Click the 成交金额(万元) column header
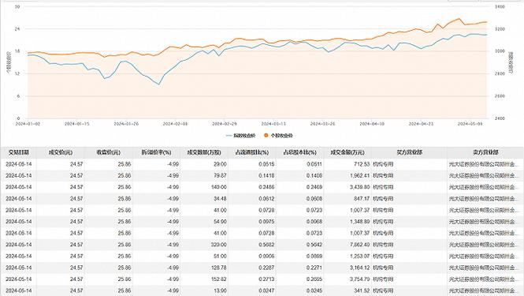Viewport: 524px width, 296px height. point(347,152)
